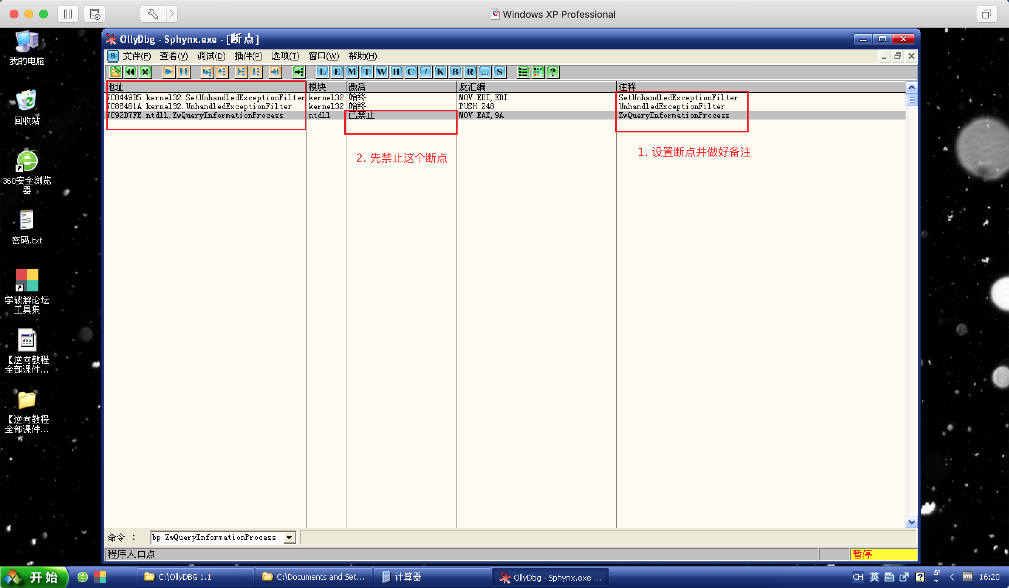Open the 调试(D) debug menu
The image size is (1009, 588).
(211, 56)
